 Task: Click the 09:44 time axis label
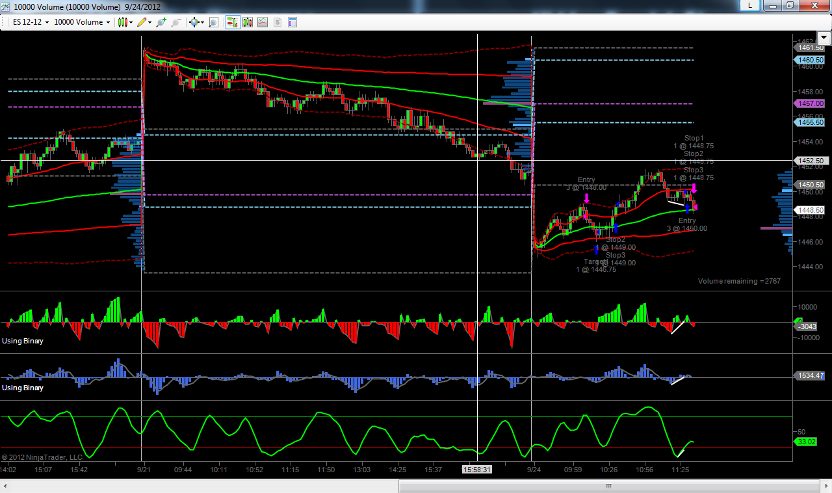tap(183, 469)
